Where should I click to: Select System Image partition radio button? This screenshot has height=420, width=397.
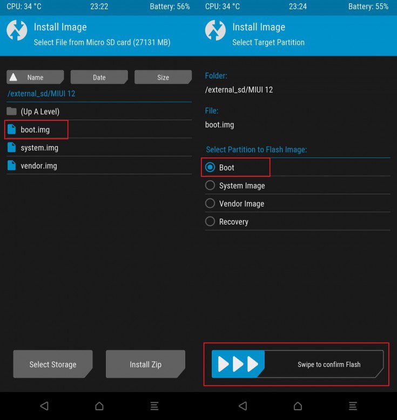210,185
